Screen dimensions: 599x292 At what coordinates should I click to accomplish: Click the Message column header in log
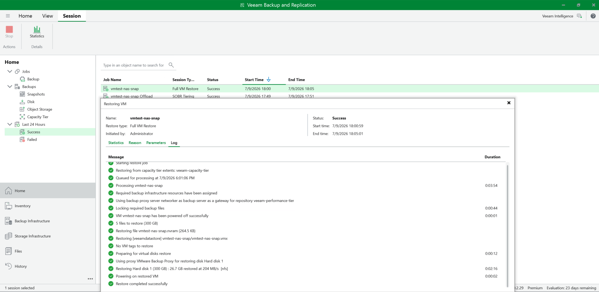[x=116, y=157]
